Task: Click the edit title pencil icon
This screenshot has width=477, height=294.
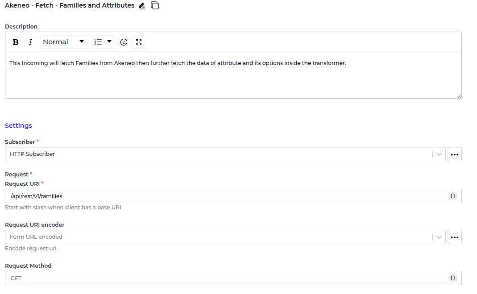Action: [x=142, y=6]
